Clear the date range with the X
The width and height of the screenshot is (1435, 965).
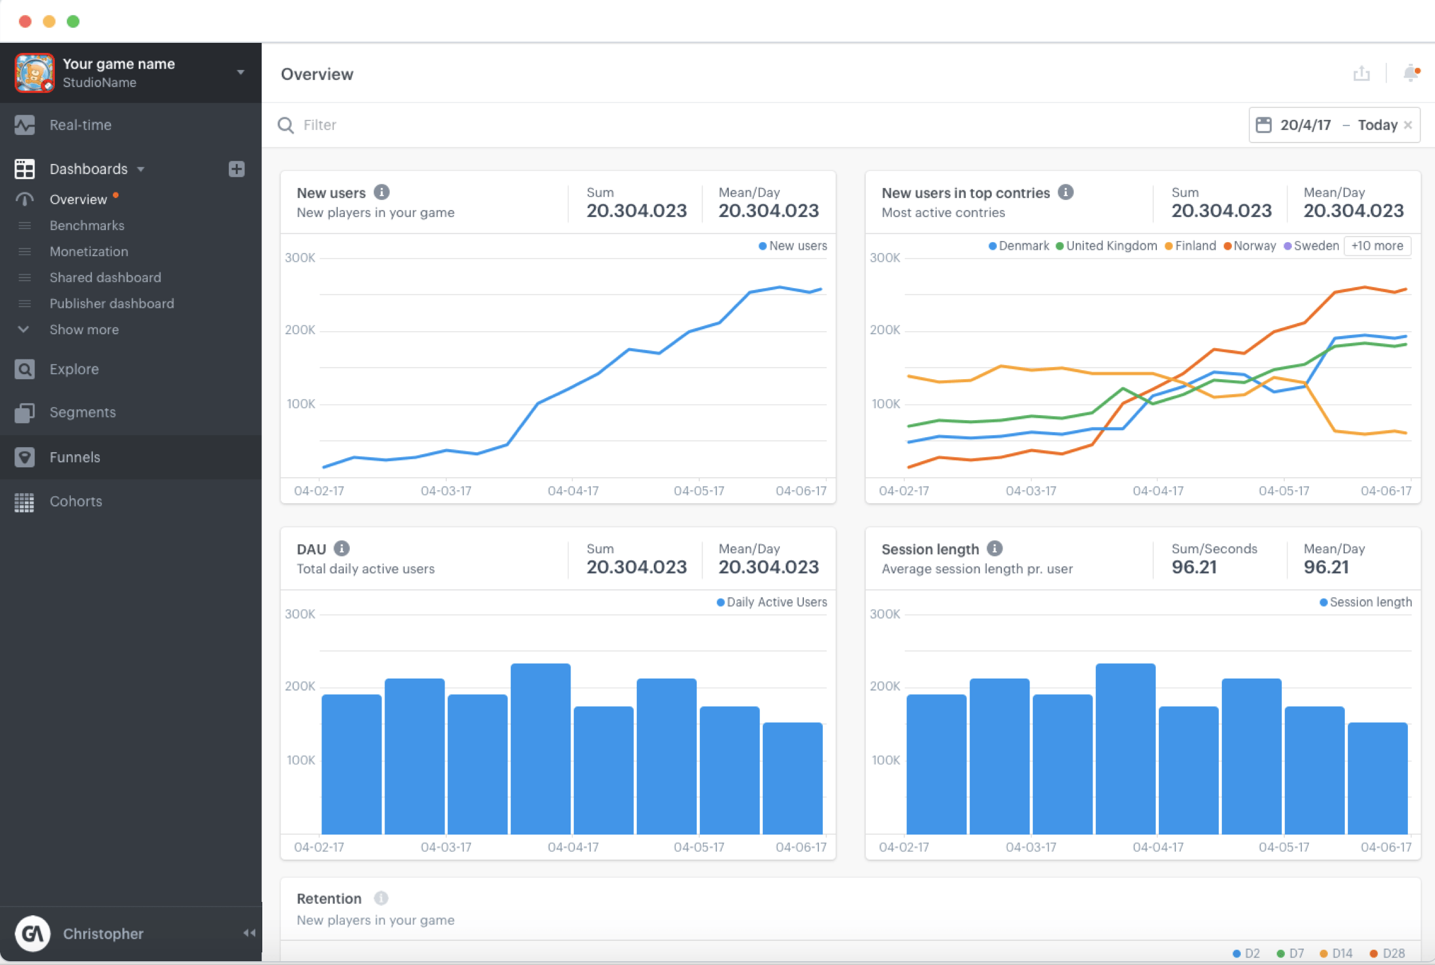coord(1409,125)
